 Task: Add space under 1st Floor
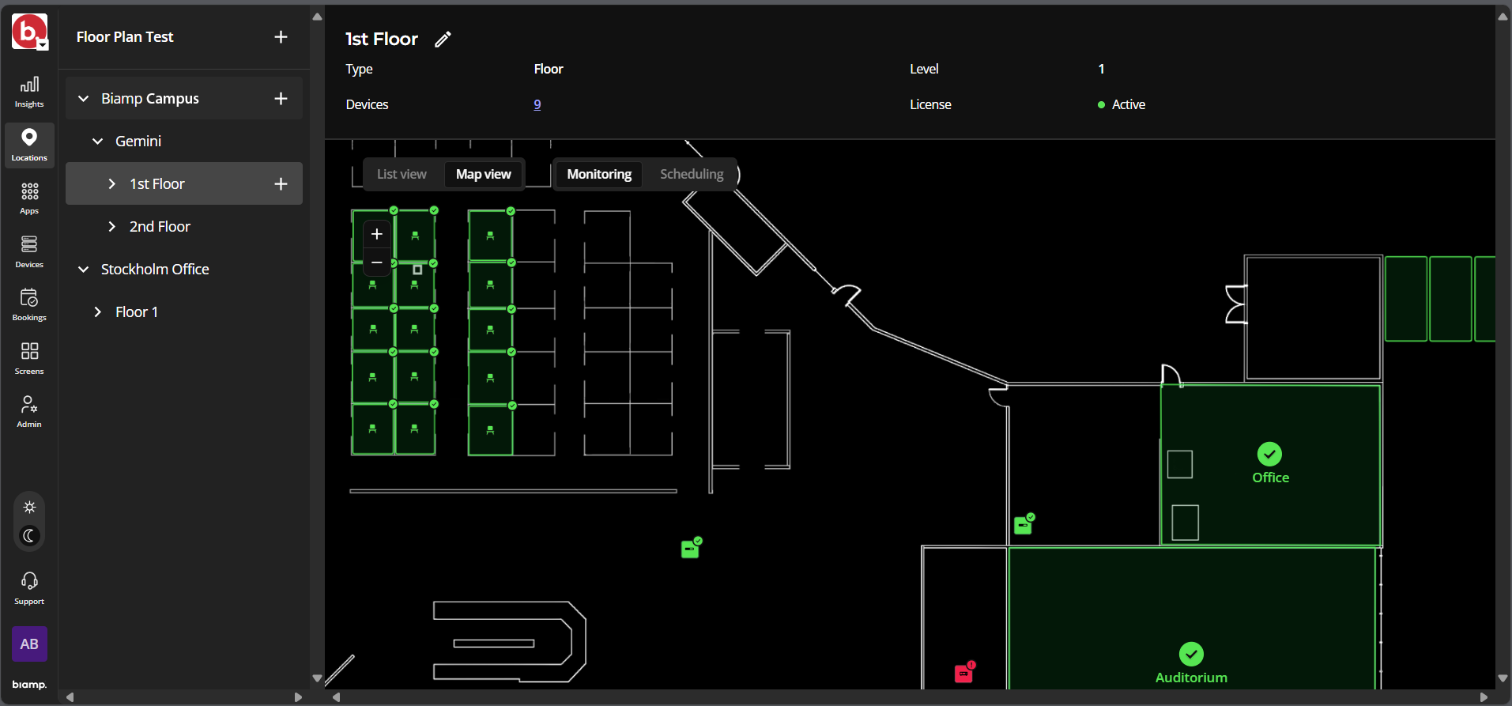(281, 184)
